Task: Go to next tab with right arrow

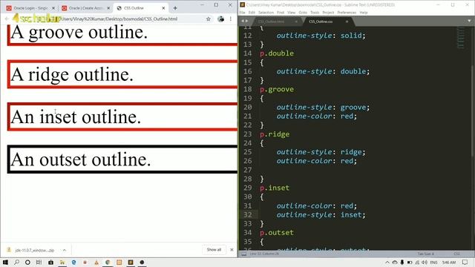Action: tap(246, 21)
